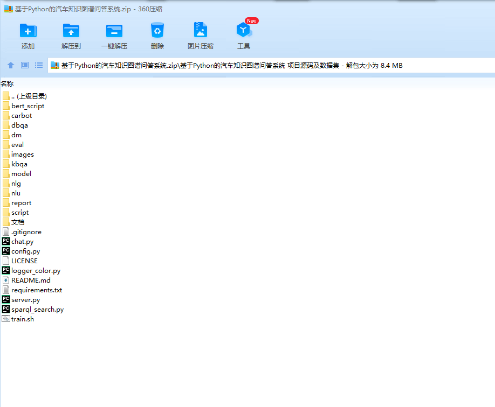
Task: Select the dbqa folder
Action: click(x=15, y=125)
